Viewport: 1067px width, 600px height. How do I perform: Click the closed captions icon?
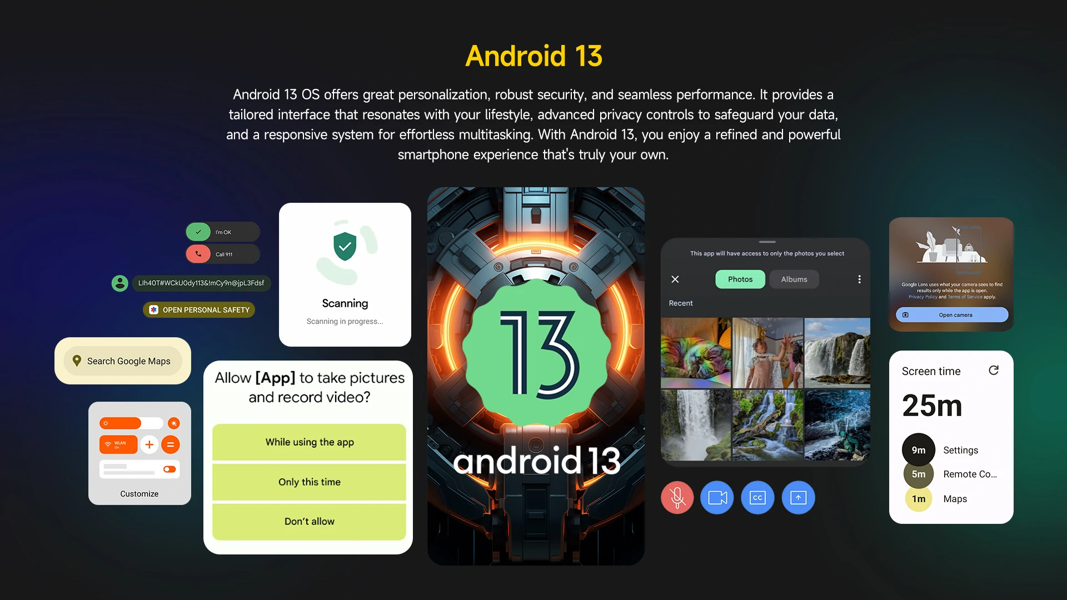click(758, 497)
